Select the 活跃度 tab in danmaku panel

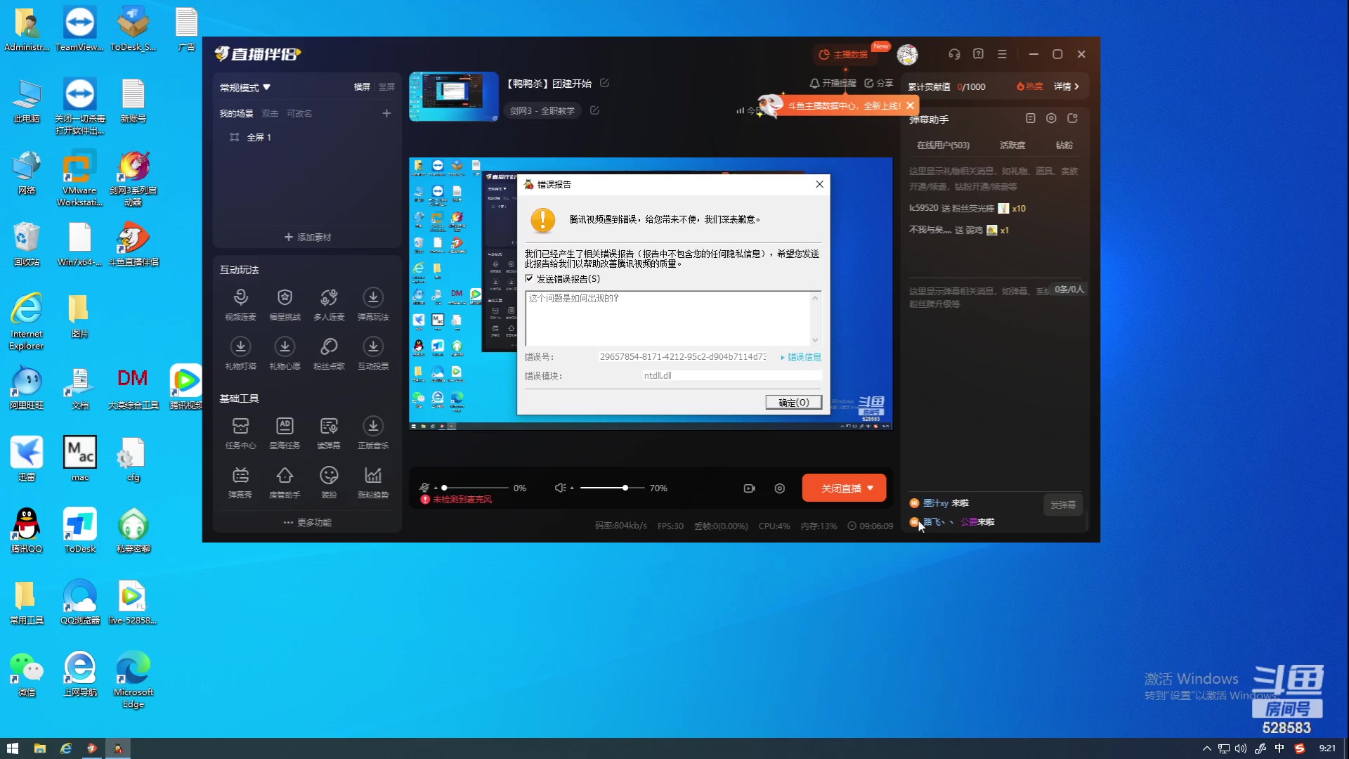click(x=1012, y=145)
